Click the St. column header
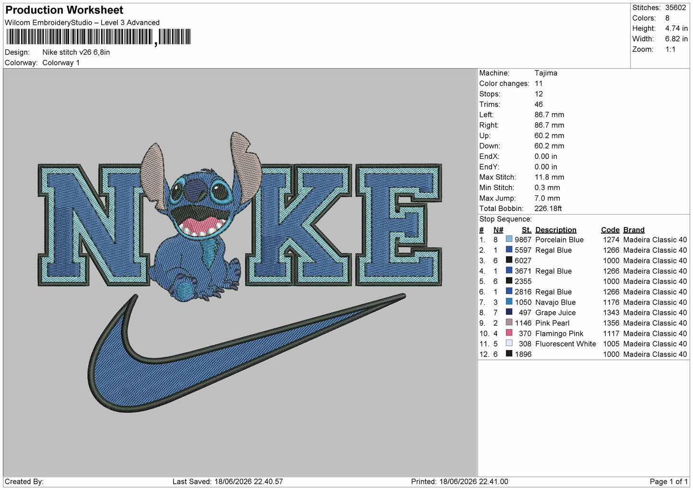Screen dimensions: 693x490 (x=527, y=230)
